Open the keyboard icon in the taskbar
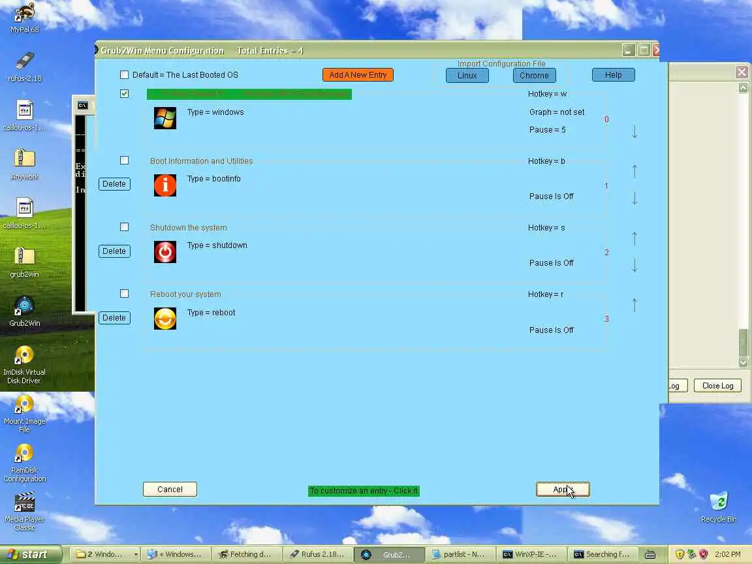752x564 pixels. tap(650, 554)
